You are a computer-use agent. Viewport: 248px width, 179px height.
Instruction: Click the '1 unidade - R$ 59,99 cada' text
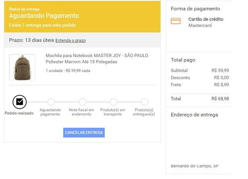[x=68, y=71]
